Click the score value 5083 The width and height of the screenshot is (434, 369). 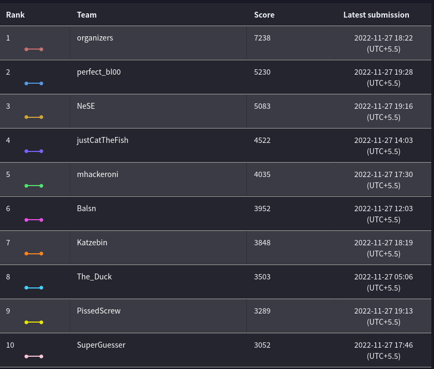pyautogui.click(x=262, y=106)
